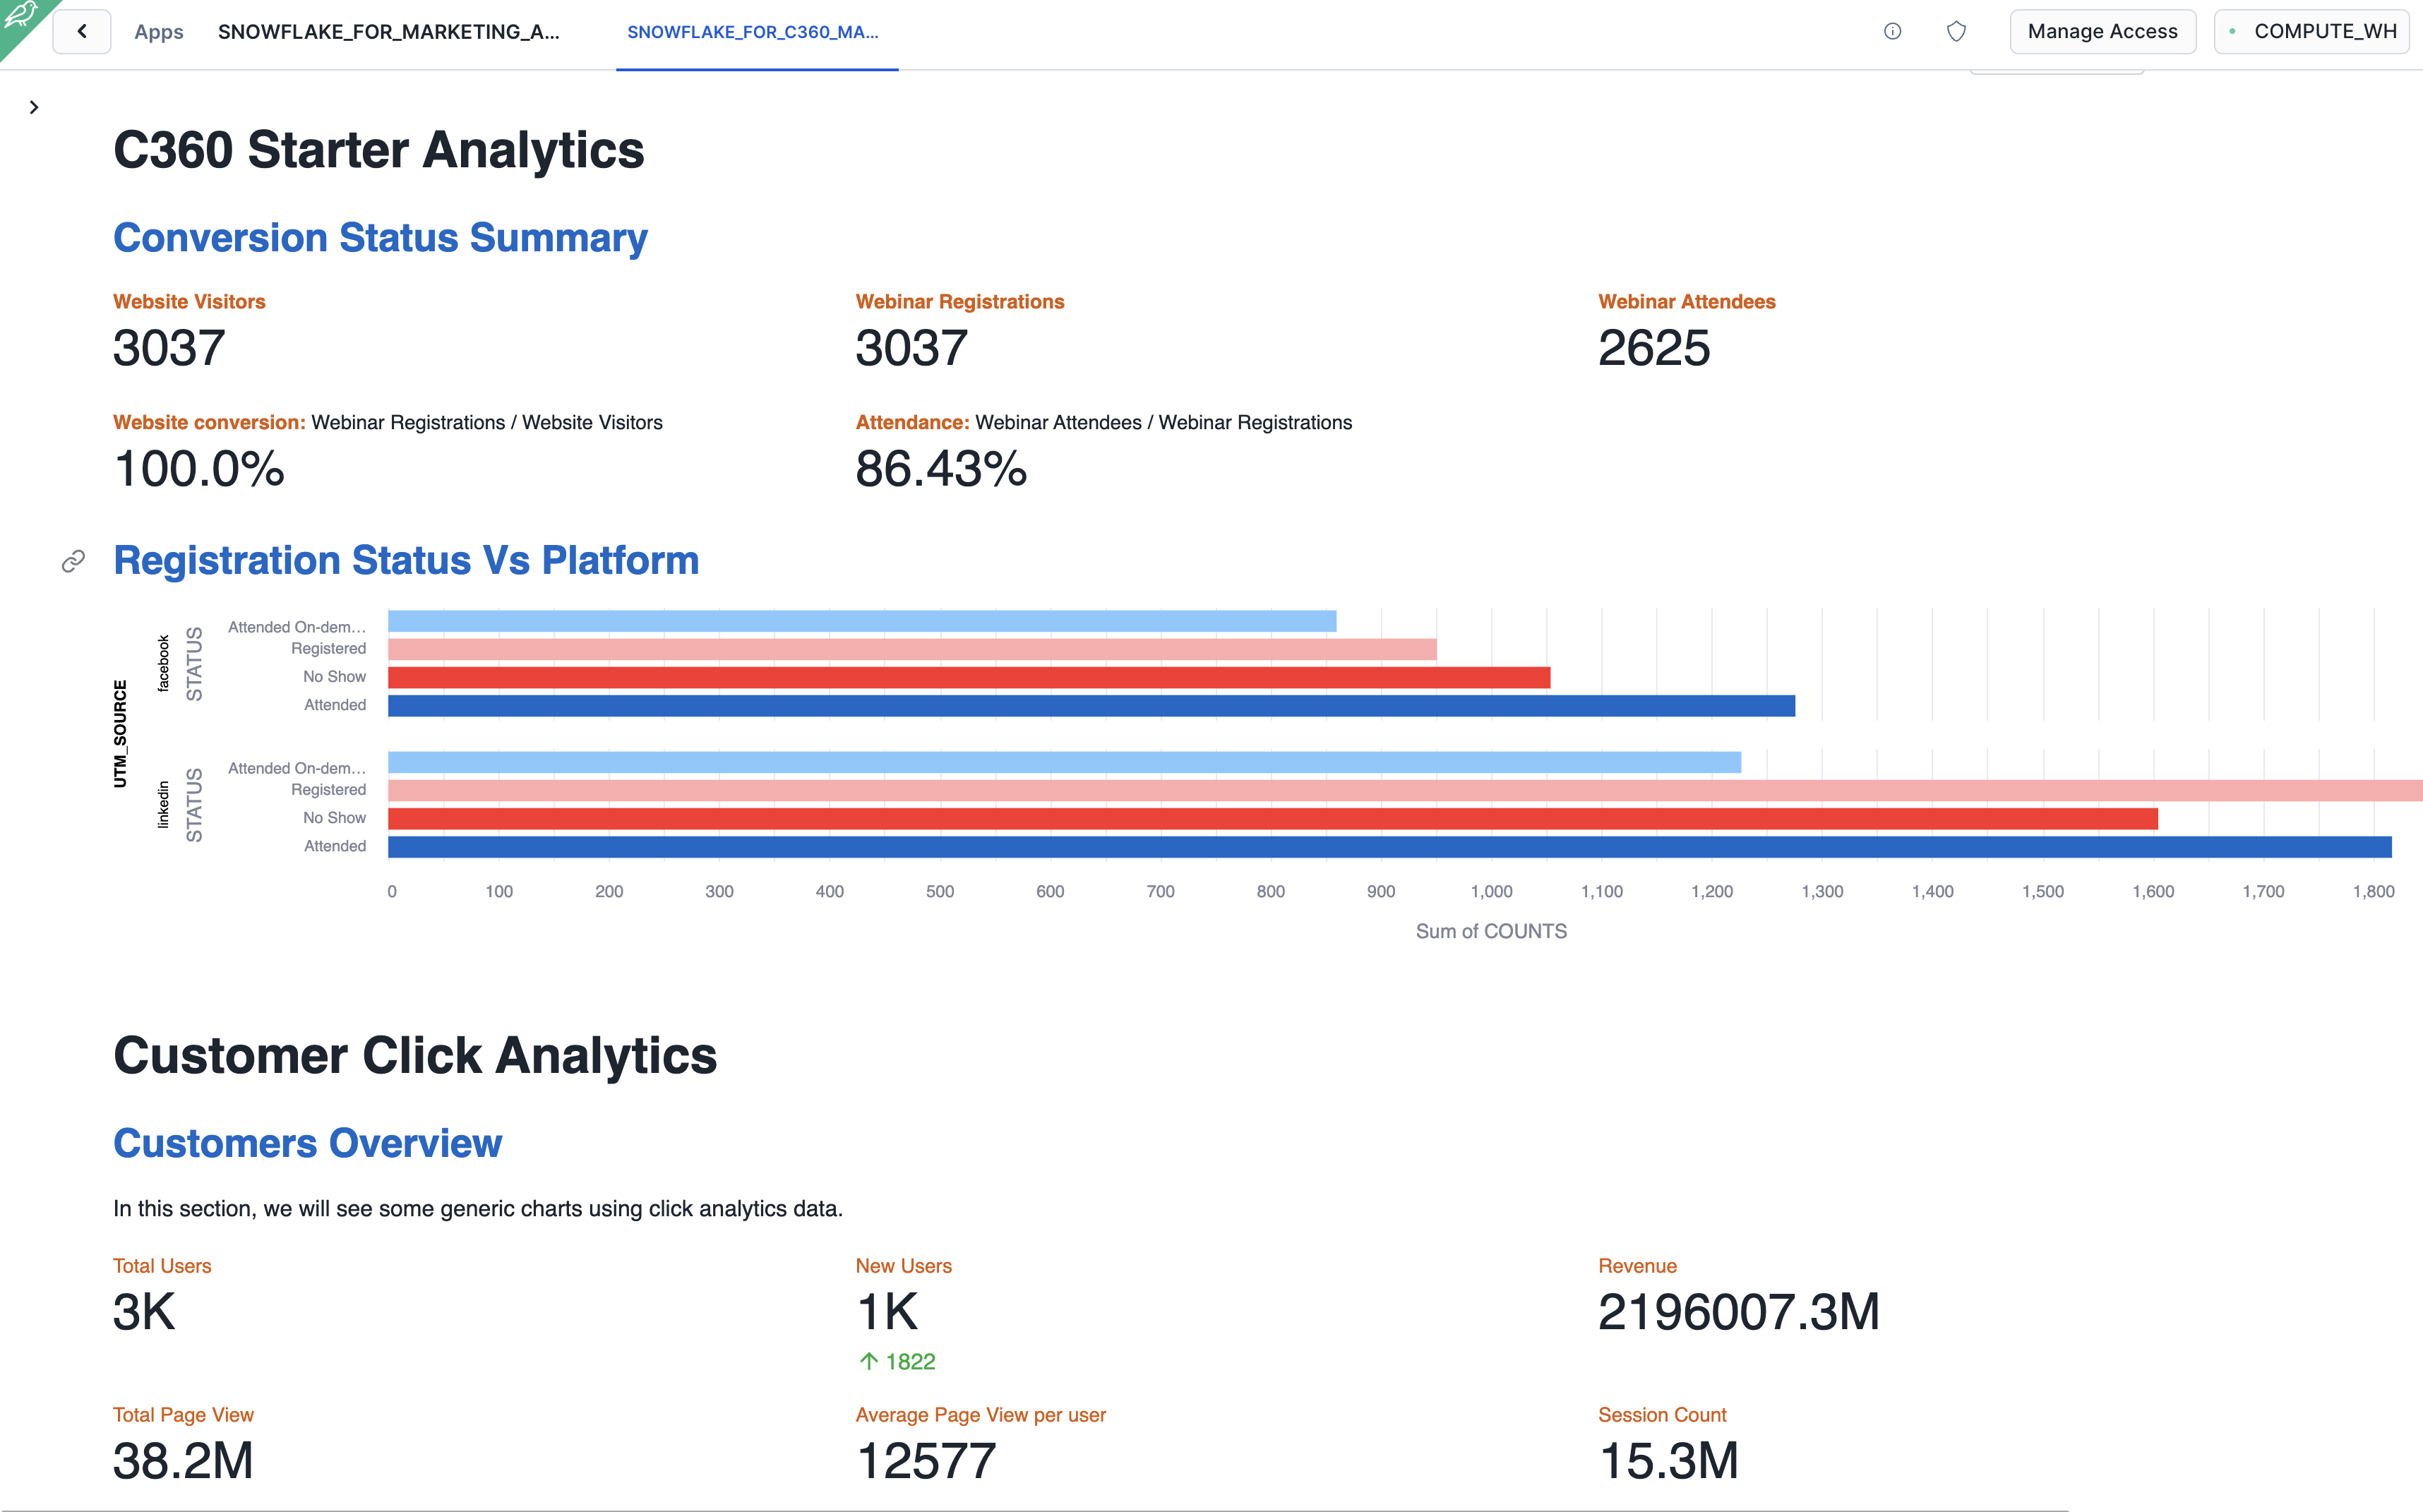2423x1512 pixels.
Task: Navigate to Apps breadcrumb link
Action: [159, 32]
